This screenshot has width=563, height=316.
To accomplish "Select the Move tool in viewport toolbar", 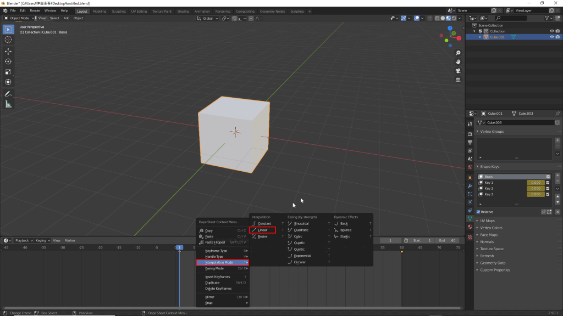I will pyautogui.click(x=7, y=52).
